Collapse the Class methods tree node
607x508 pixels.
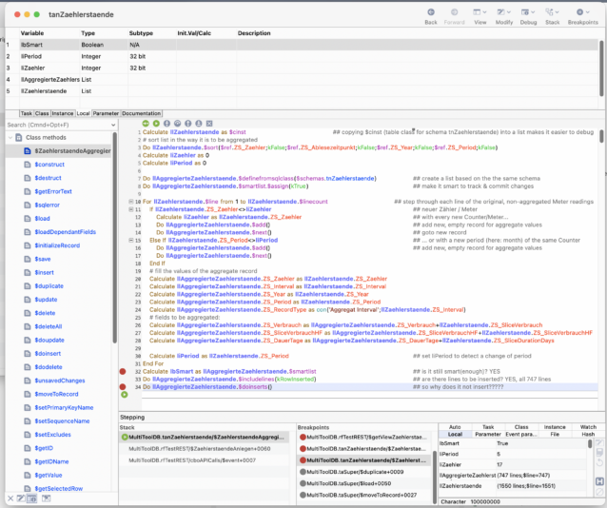click(x=9, y=138)
